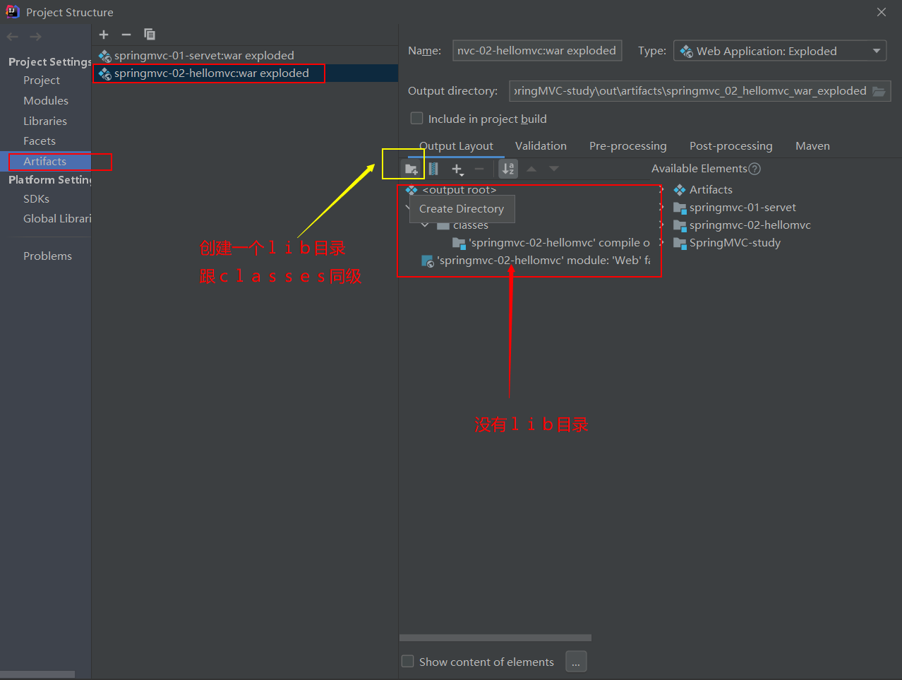Click the browse folder icon in Output directory
This screenshot has width=902, height=680.
879,91
